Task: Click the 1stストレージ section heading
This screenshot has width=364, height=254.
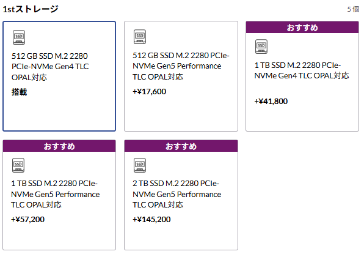Action: 31,9
